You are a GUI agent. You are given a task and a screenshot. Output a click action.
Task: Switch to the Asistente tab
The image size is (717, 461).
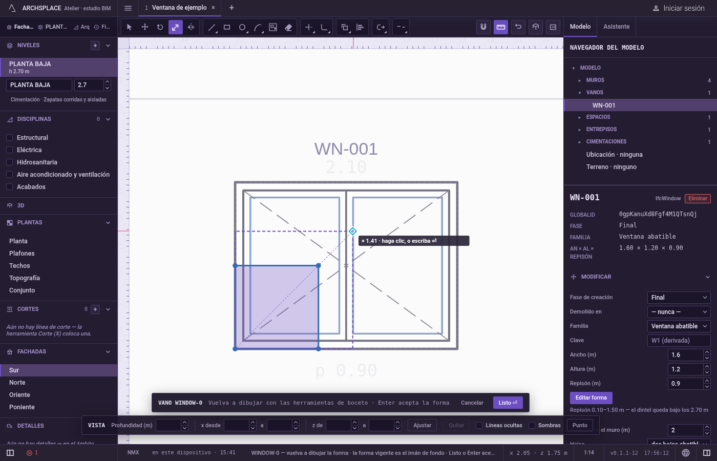(616, 27)
